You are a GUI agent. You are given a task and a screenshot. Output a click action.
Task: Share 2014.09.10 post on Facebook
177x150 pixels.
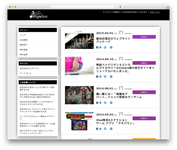tap(97, 77)
